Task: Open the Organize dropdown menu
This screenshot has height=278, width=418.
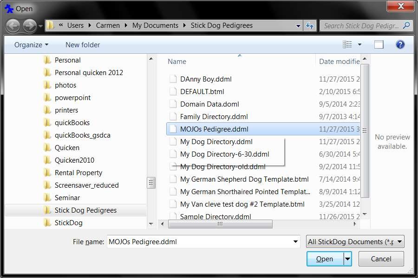Action: pos(31,44)
